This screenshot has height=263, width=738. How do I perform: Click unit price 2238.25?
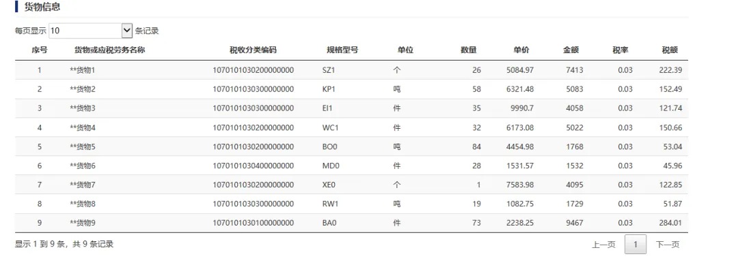(519, 223)
